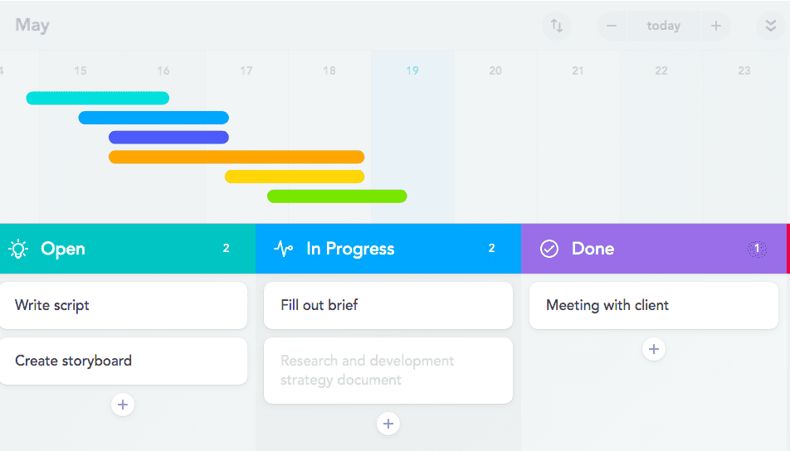The width and height of the screenshot is (790, 451).
Task: Select the cyan bar in the timeline
Action: click(98, 98)
